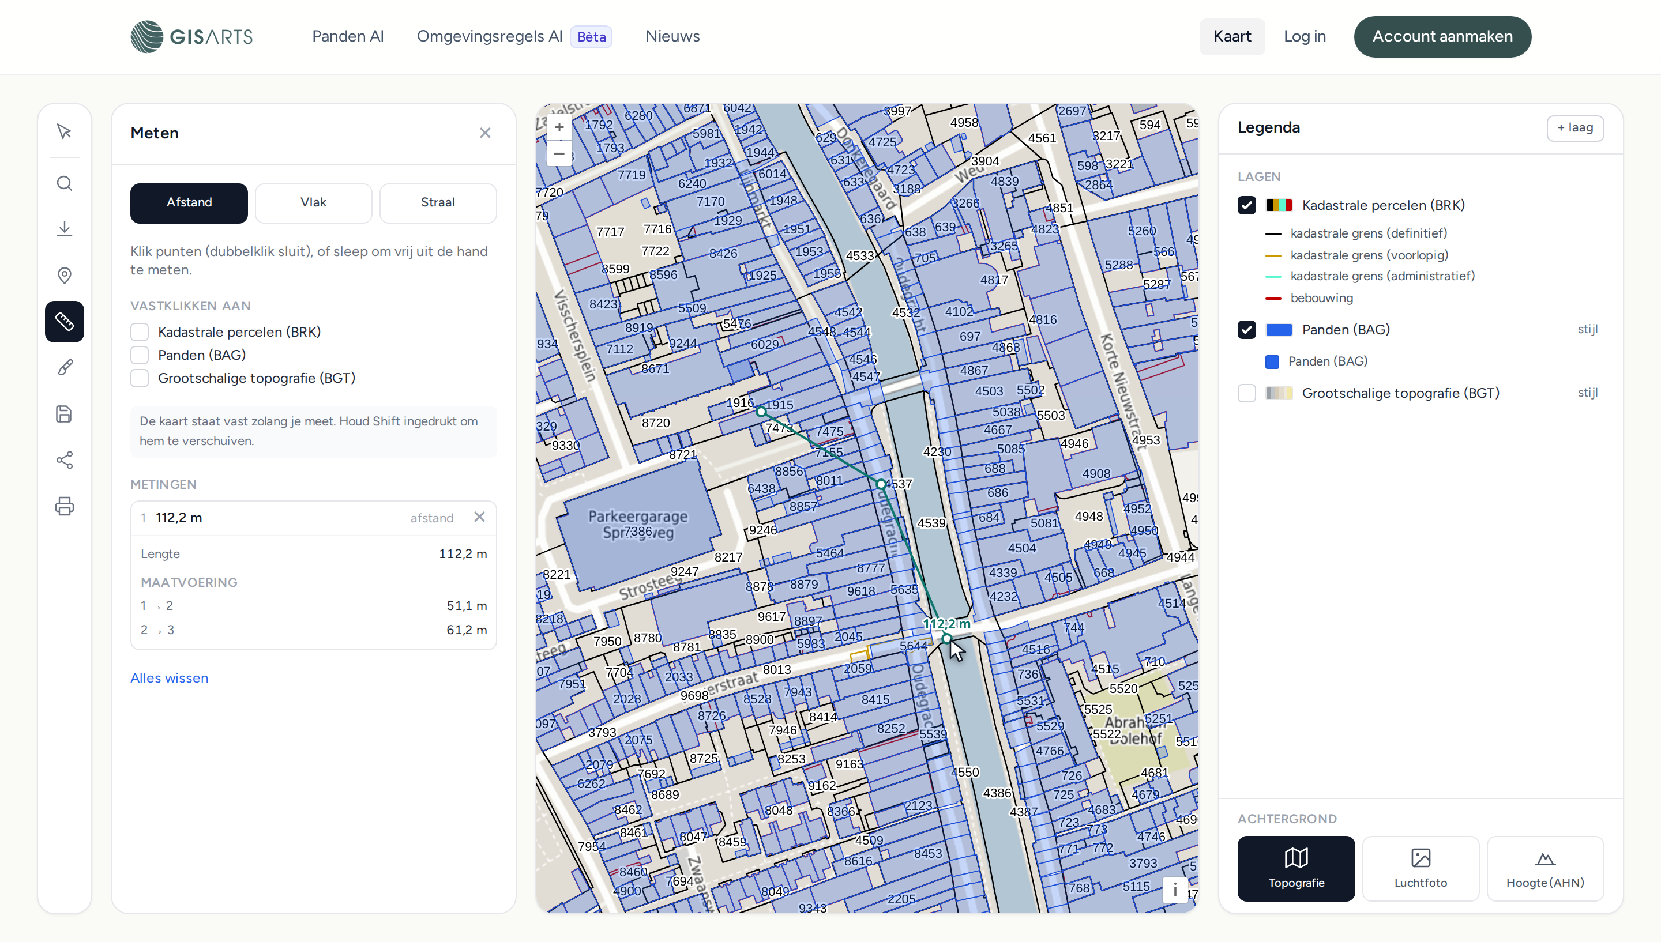The image size is (1661, 942).
Task: Click the save disk icon in sidebar
Action: click(x=64, y=414)
